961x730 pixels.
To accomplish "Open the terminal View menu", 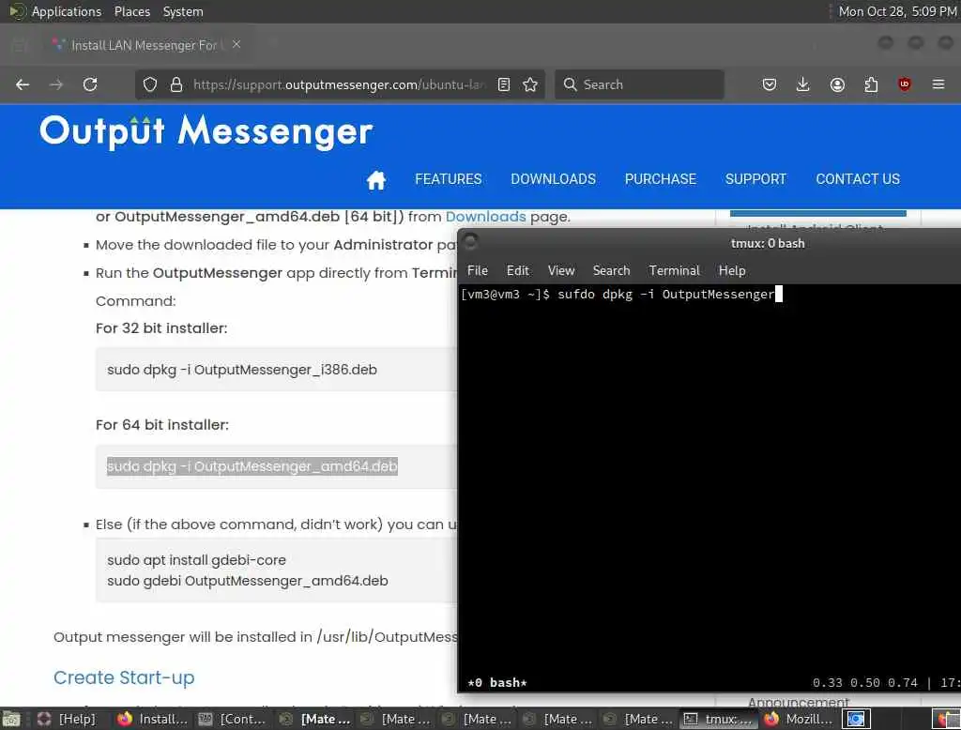I will [561, 270].
